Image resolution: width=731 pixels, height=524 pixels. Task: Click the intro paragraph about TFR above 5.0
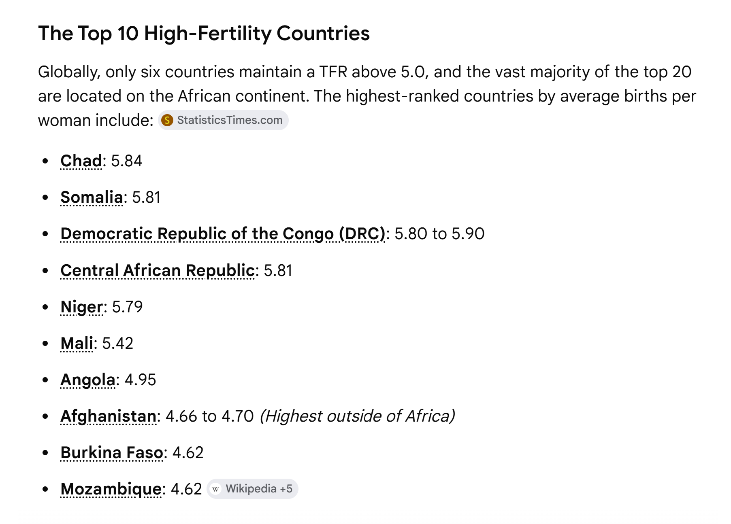pyautogui.click(x=367, y=96)
